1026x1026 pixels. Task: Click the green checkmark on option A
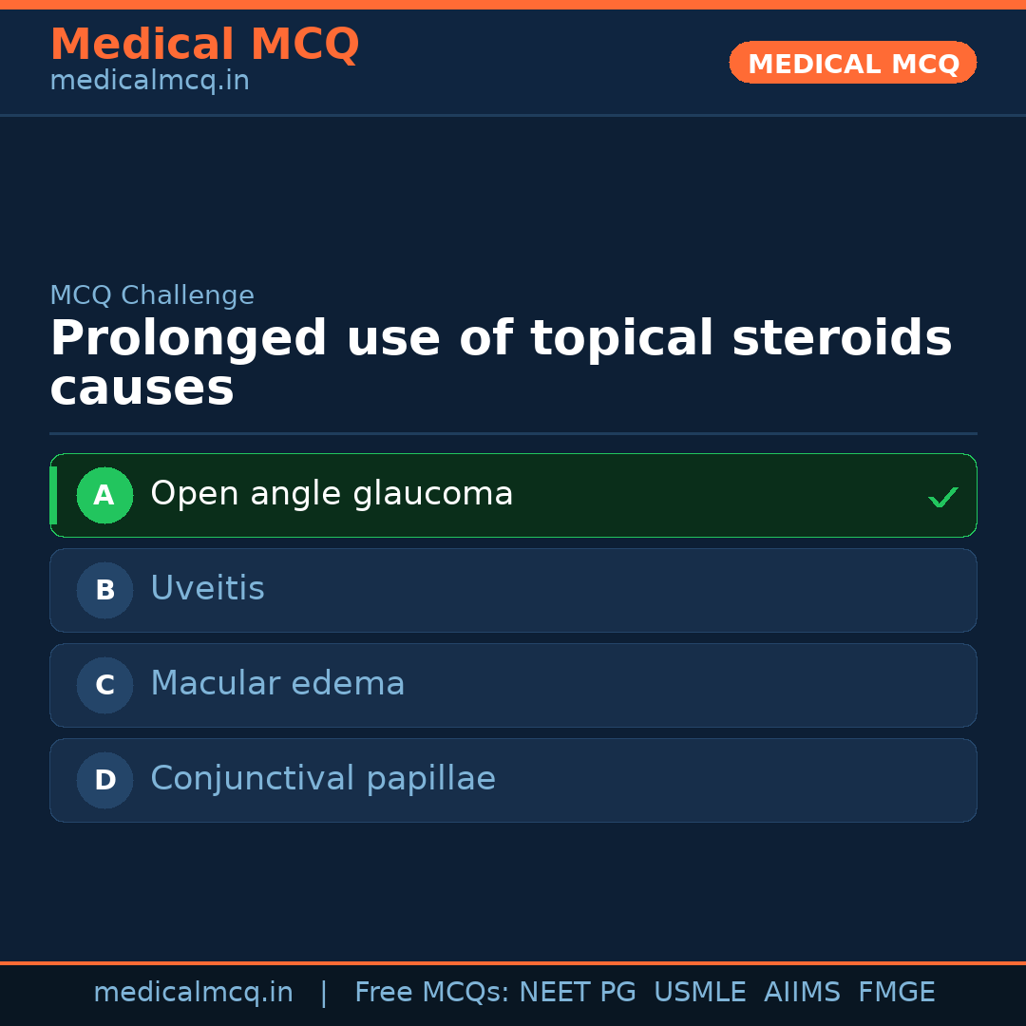pos(942,497)
